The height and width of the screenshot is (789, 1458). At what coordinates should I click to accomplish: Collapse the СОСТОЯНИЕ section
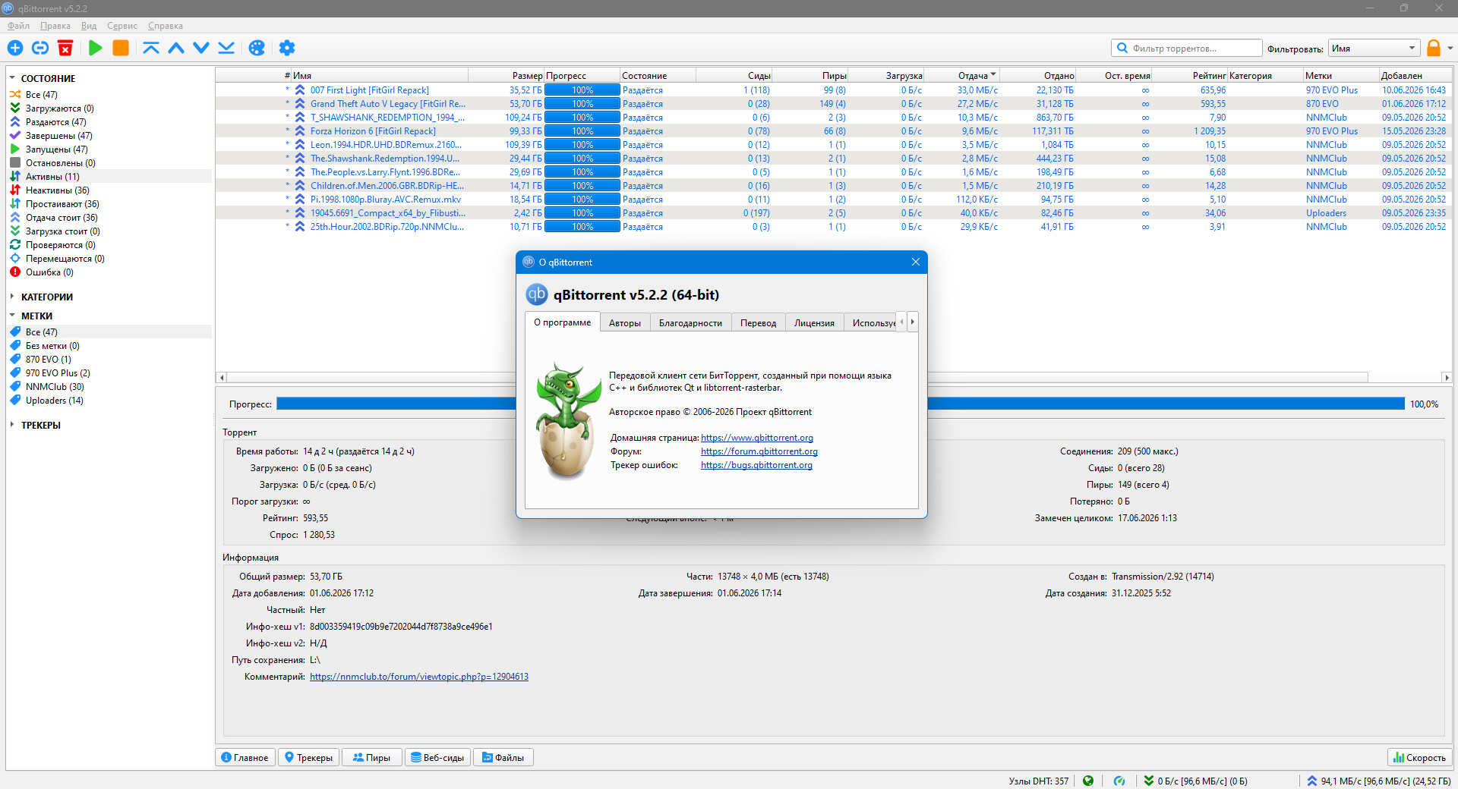point(12,78)
